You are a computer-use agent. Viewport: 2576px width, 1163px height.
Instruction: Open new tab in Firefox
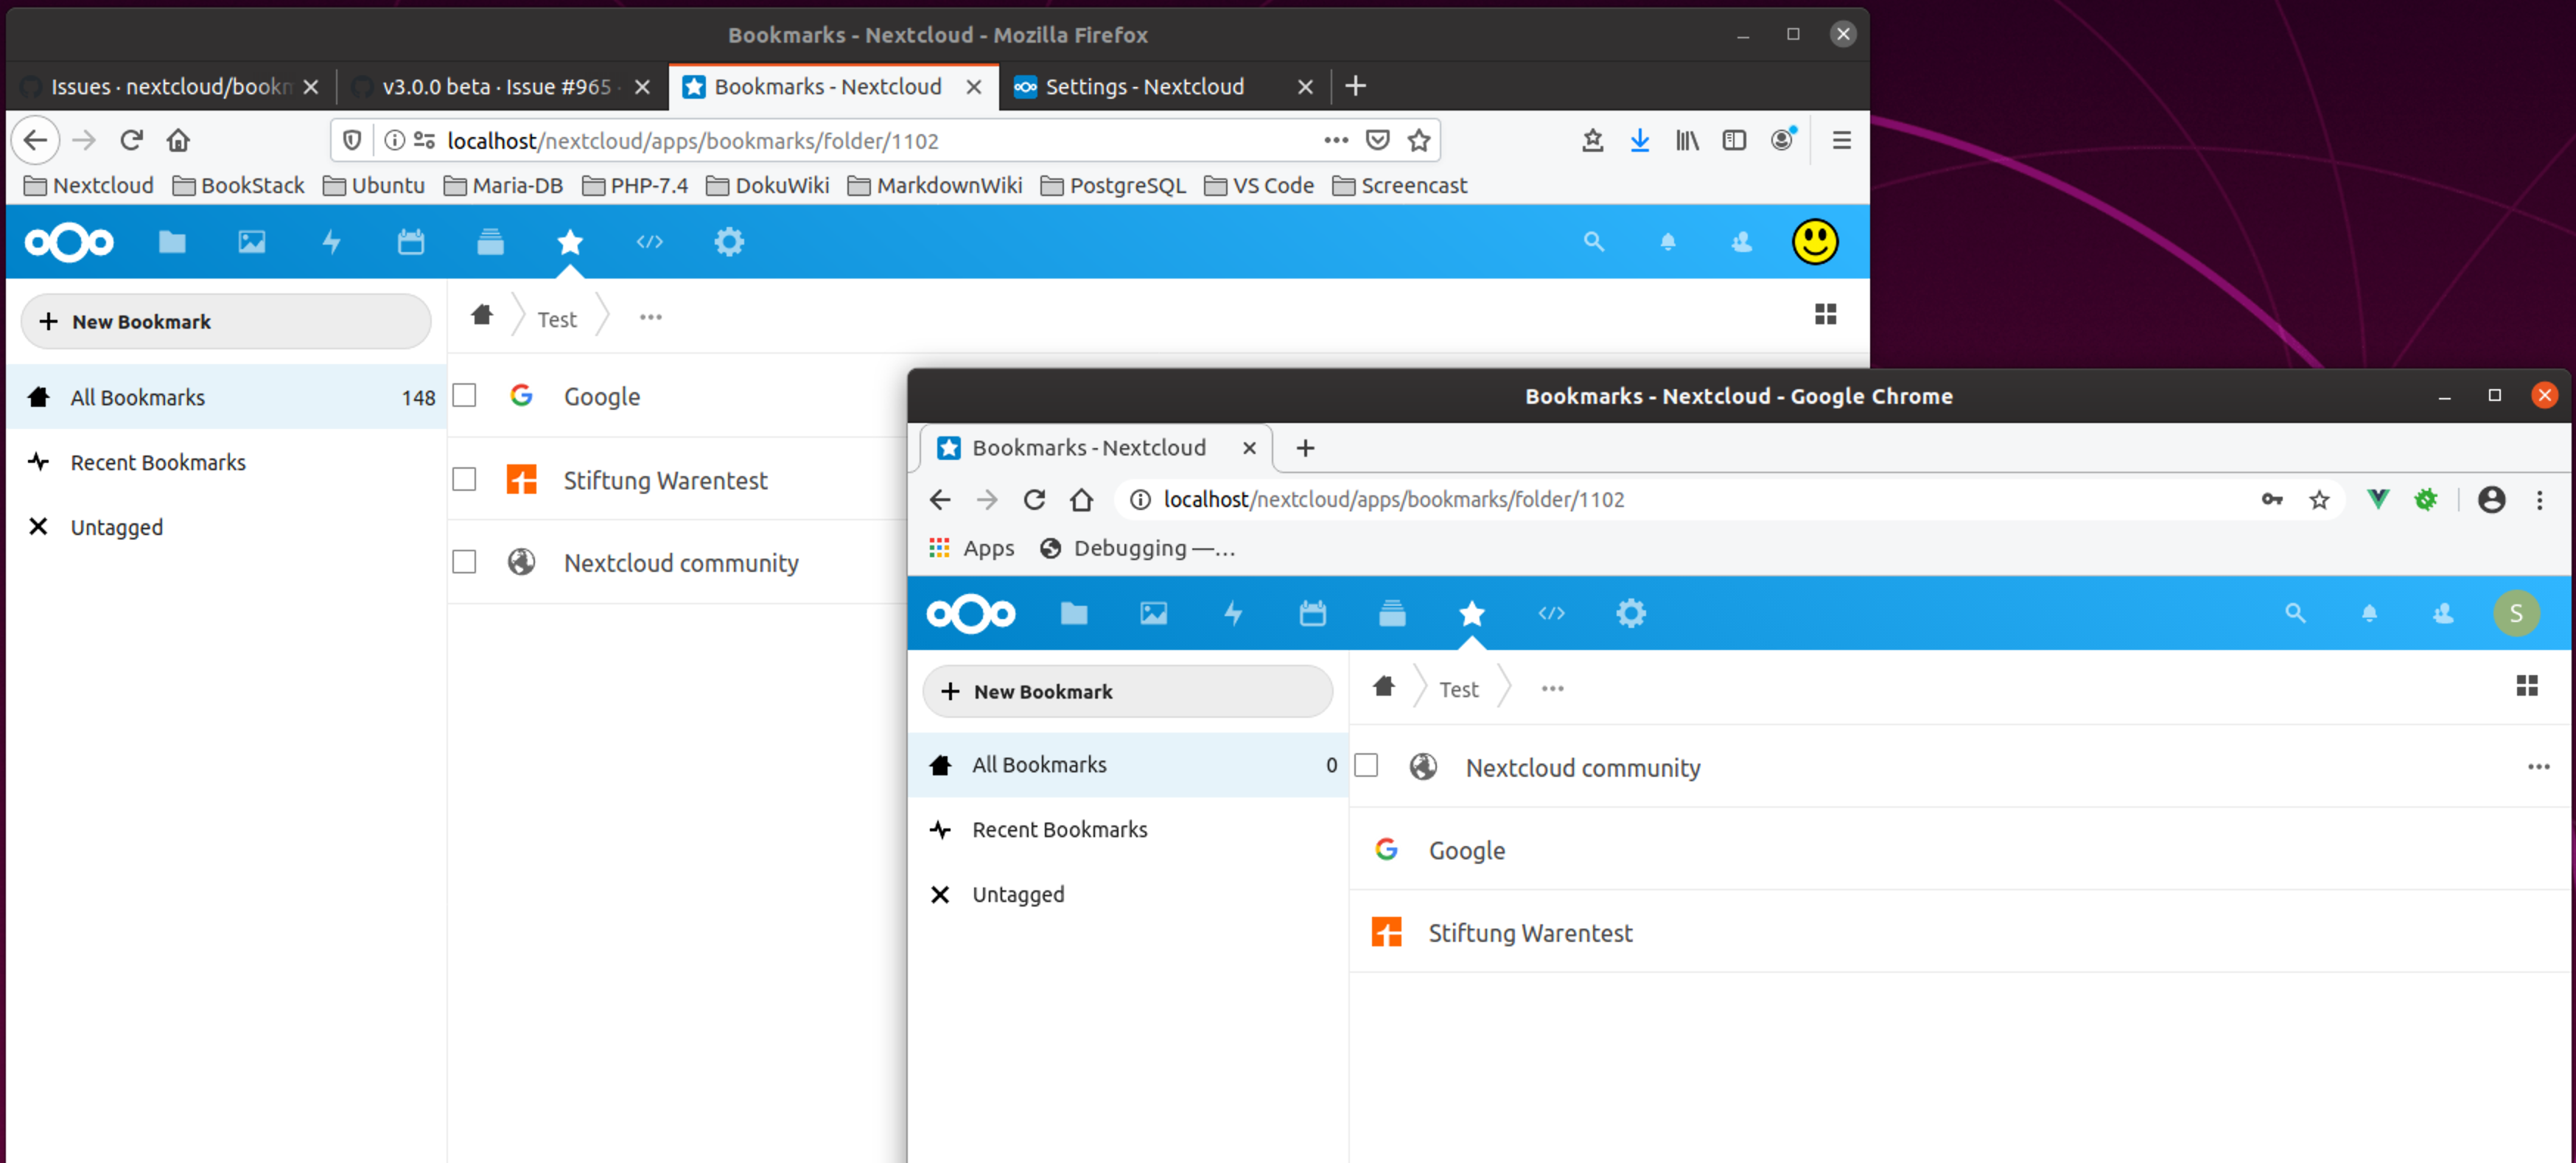(1355, 86)
